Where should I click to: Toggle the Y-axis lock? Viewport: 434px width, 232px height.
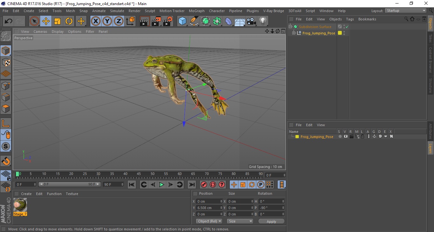coord(107,21)
